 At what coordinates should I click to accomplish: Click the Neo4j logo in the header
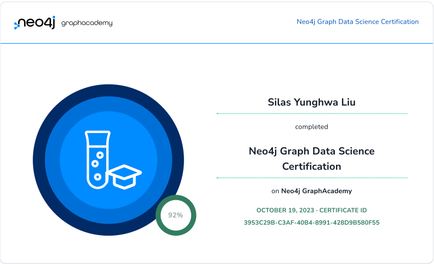(x=35, y=22)
